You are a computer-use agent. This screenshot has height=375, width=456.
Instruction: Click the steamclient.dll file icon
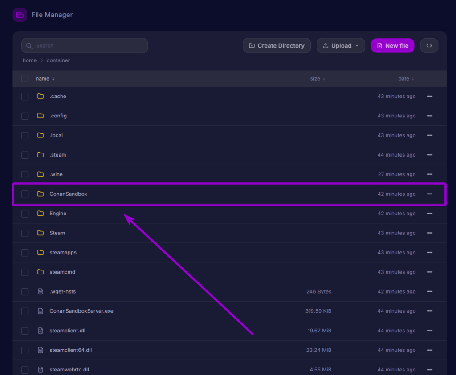[41, 331]
